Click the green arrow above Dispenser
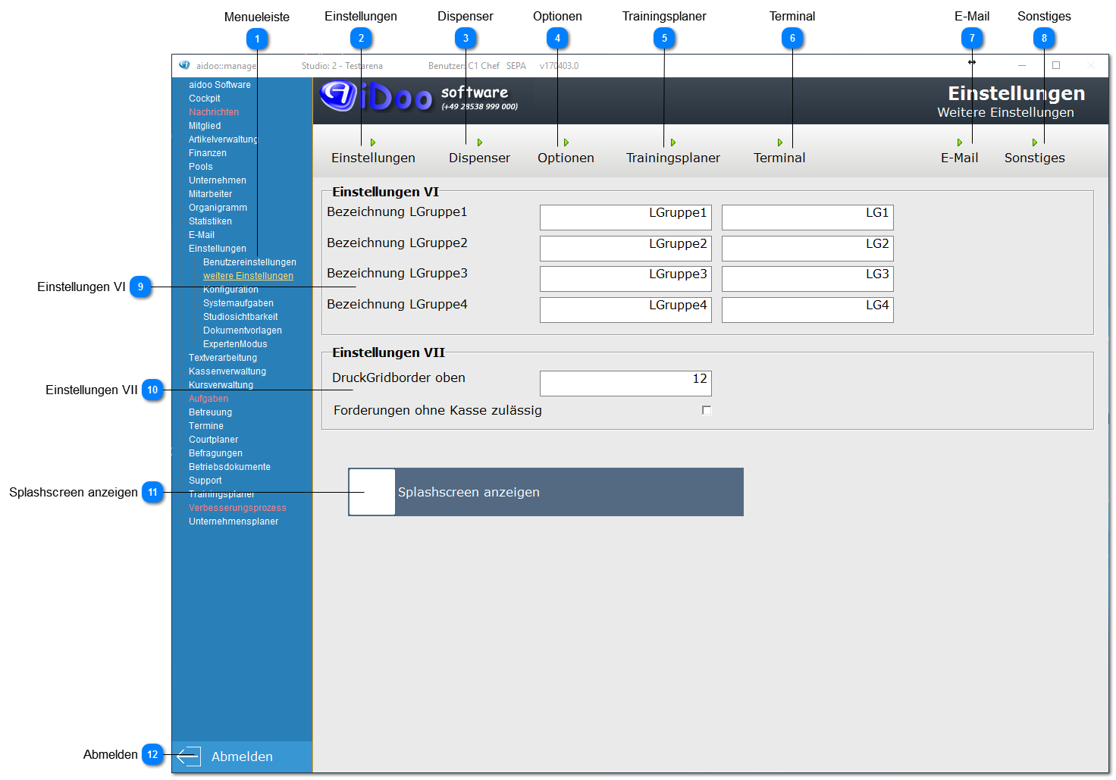The width and height of the screenshot is (1116, 780). pyautogui.click(x=480, y=143)
